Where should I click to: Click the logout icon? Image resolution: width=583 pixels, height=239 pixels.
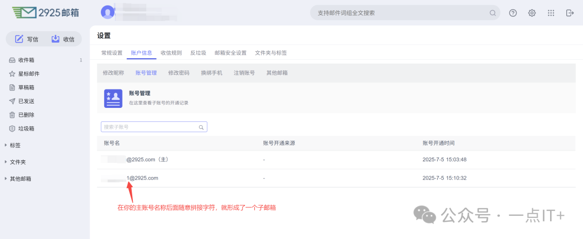tap(570, 13)
